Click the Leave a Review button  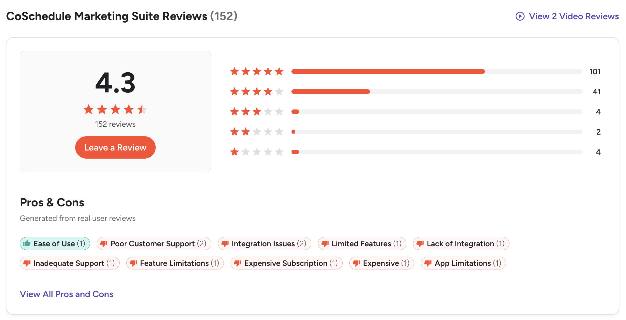pyautogui.click(x=115, y=147)
